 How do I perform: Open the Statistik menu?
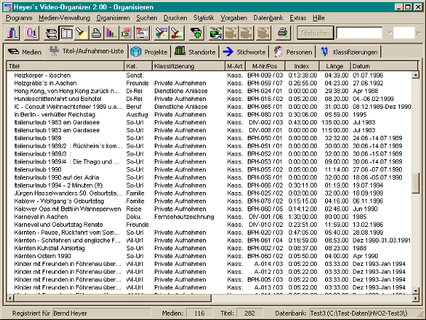coord(203,16)
